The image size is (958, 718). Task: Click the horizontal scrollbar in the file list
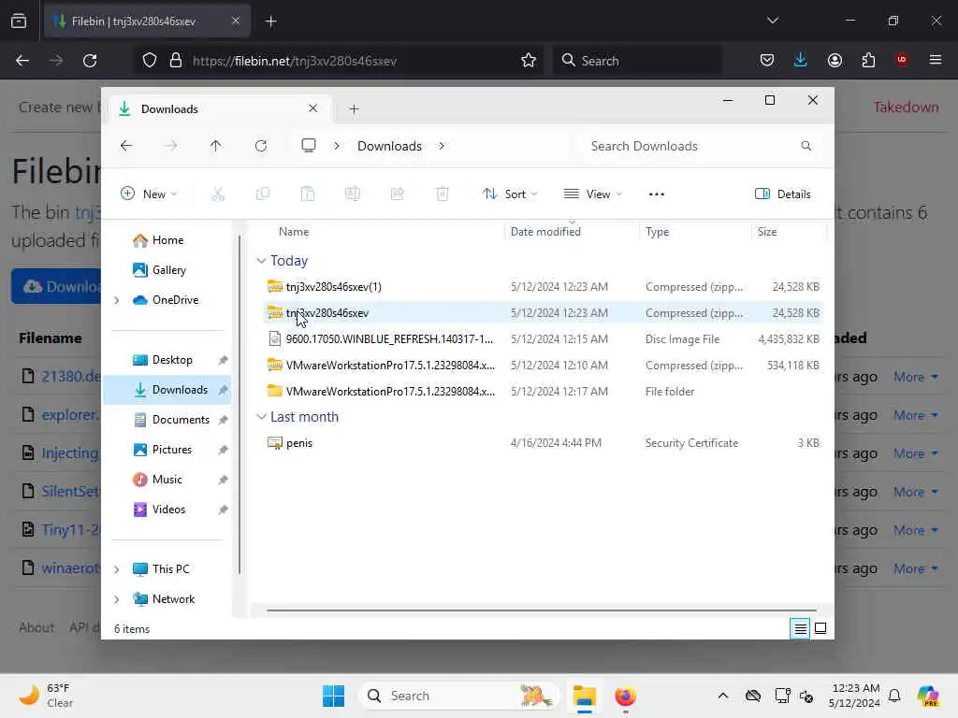pyautogui.click(x=541, y=610)
